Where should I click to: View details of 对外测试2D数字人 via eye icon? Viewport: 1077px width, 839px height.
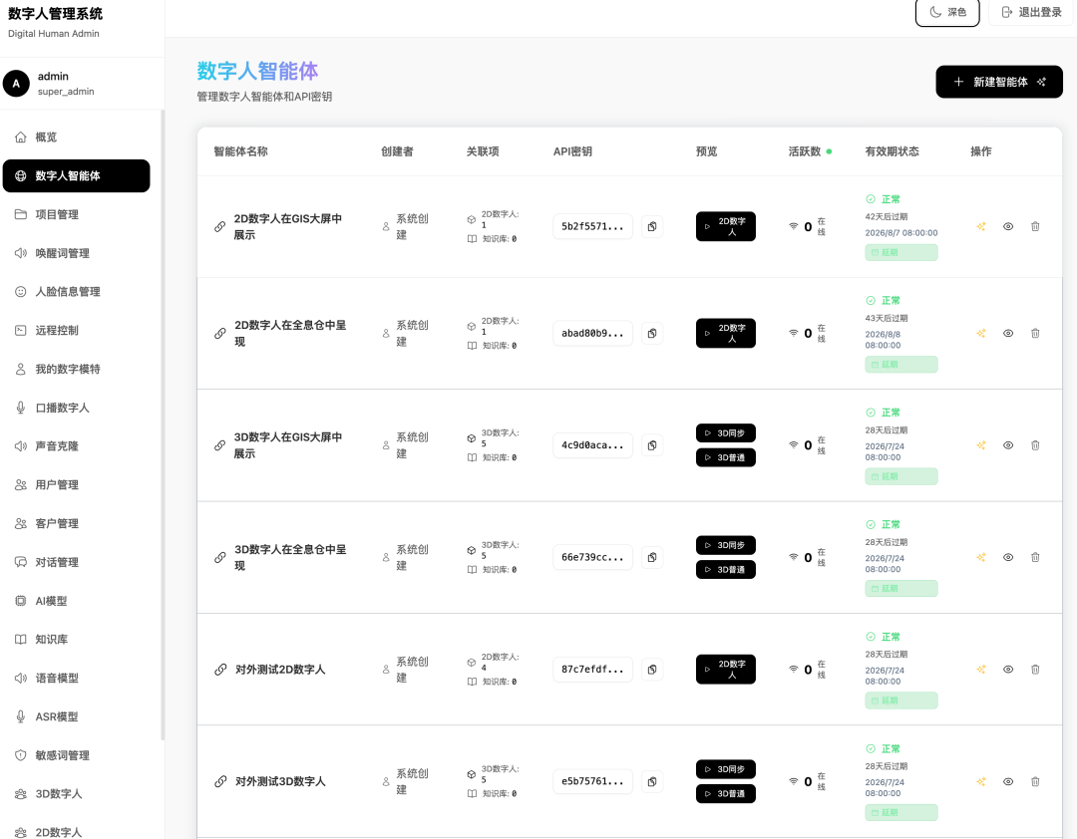pos(1007,670)
